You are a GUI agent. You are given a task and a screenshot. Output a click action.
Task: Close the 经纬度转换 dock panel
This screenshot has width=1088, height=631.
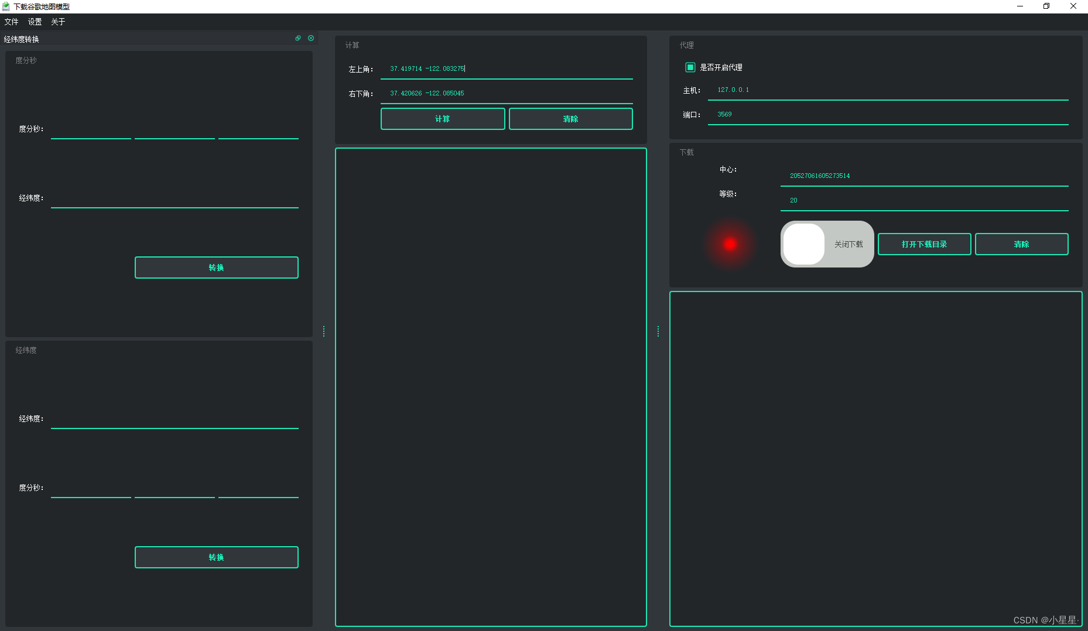click(x=311, y=38)
